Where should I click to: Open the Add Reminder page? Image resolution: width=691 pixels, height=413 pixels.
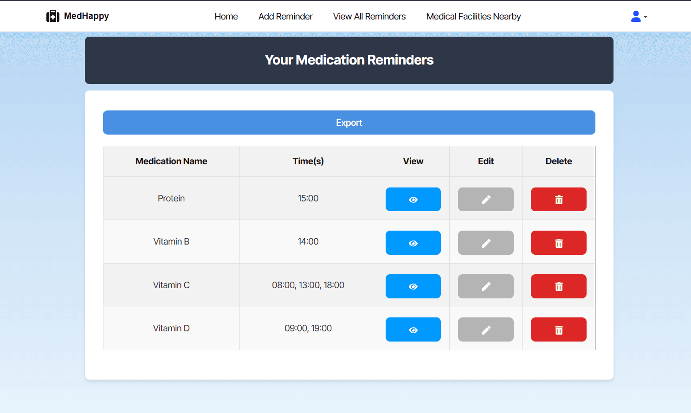tap(285, 17)
